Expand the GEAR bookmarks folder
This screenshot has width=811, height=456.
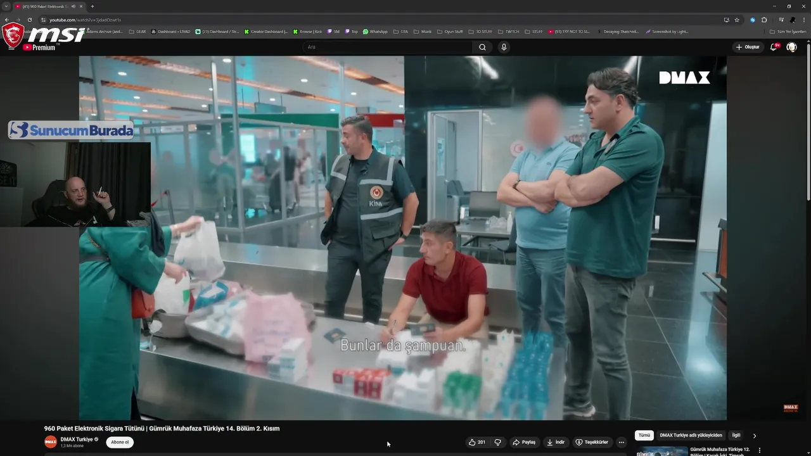click(x=137, y=31)
